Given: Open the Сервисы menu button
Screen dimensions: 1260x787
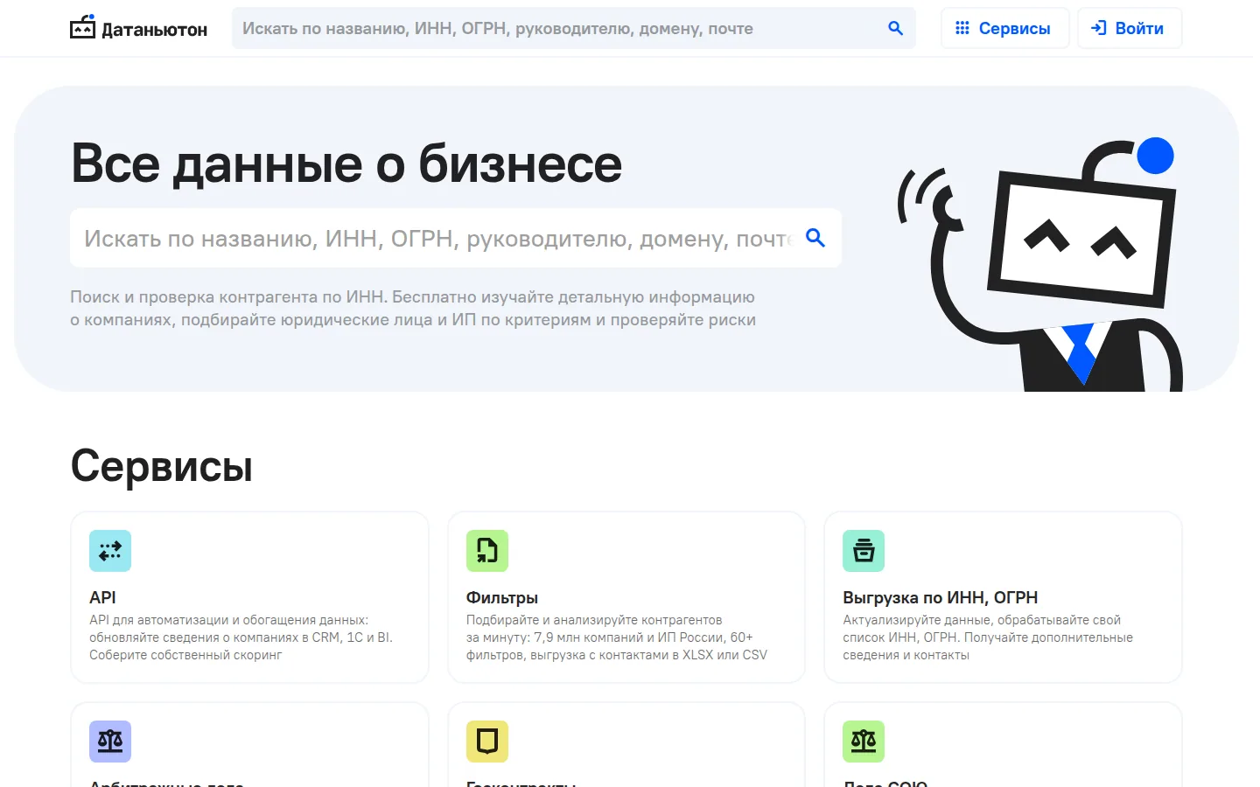Looking at the screenshot, I should 1004,28.
